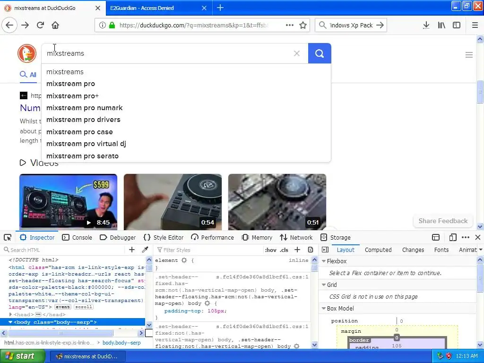Click the Share Feedback button
The image size is (484, 363).
[x=443, y=221]
